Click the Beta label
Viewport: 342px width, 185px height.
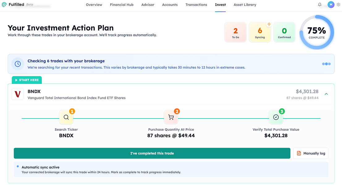(30, 5)
